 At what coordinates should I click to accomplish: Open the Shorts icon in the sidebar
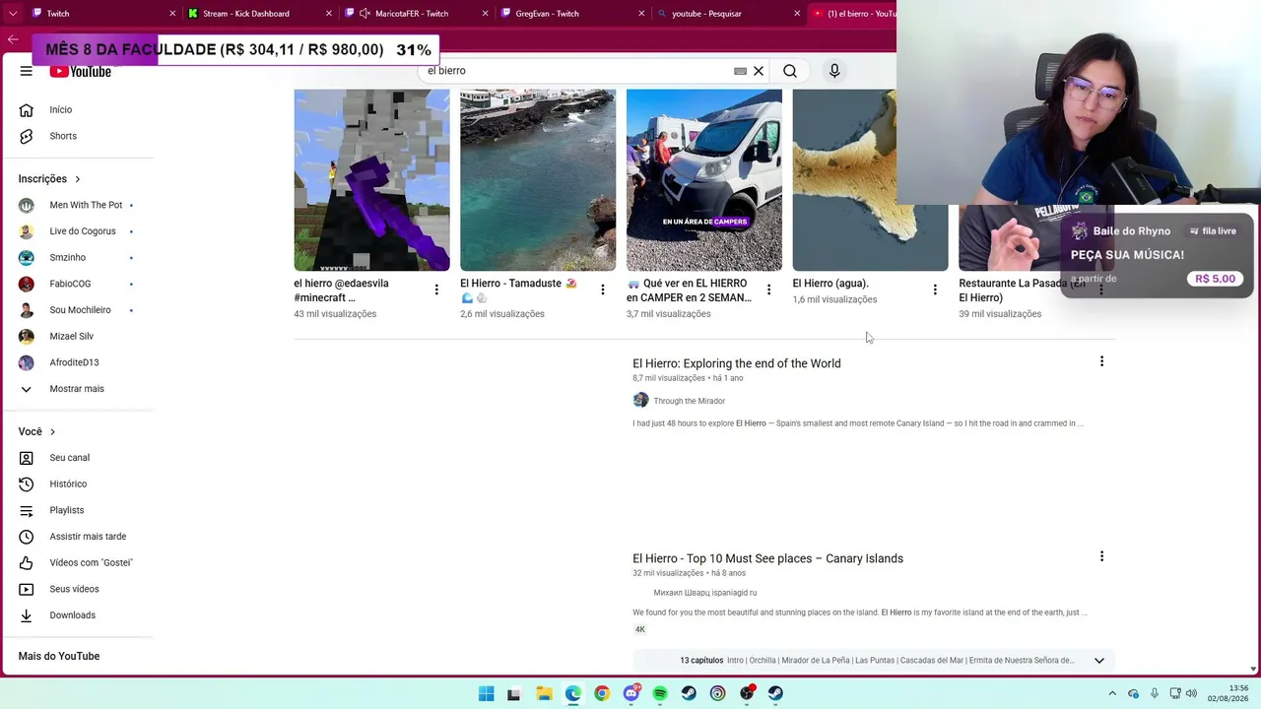click(x=27, y=136)
